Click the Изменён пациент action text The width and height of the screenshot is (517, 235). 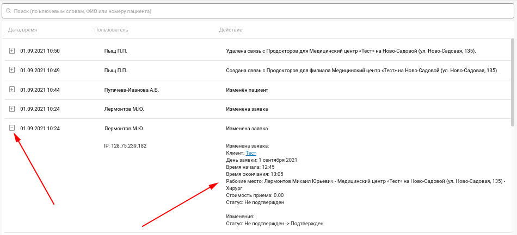[247, 90]
